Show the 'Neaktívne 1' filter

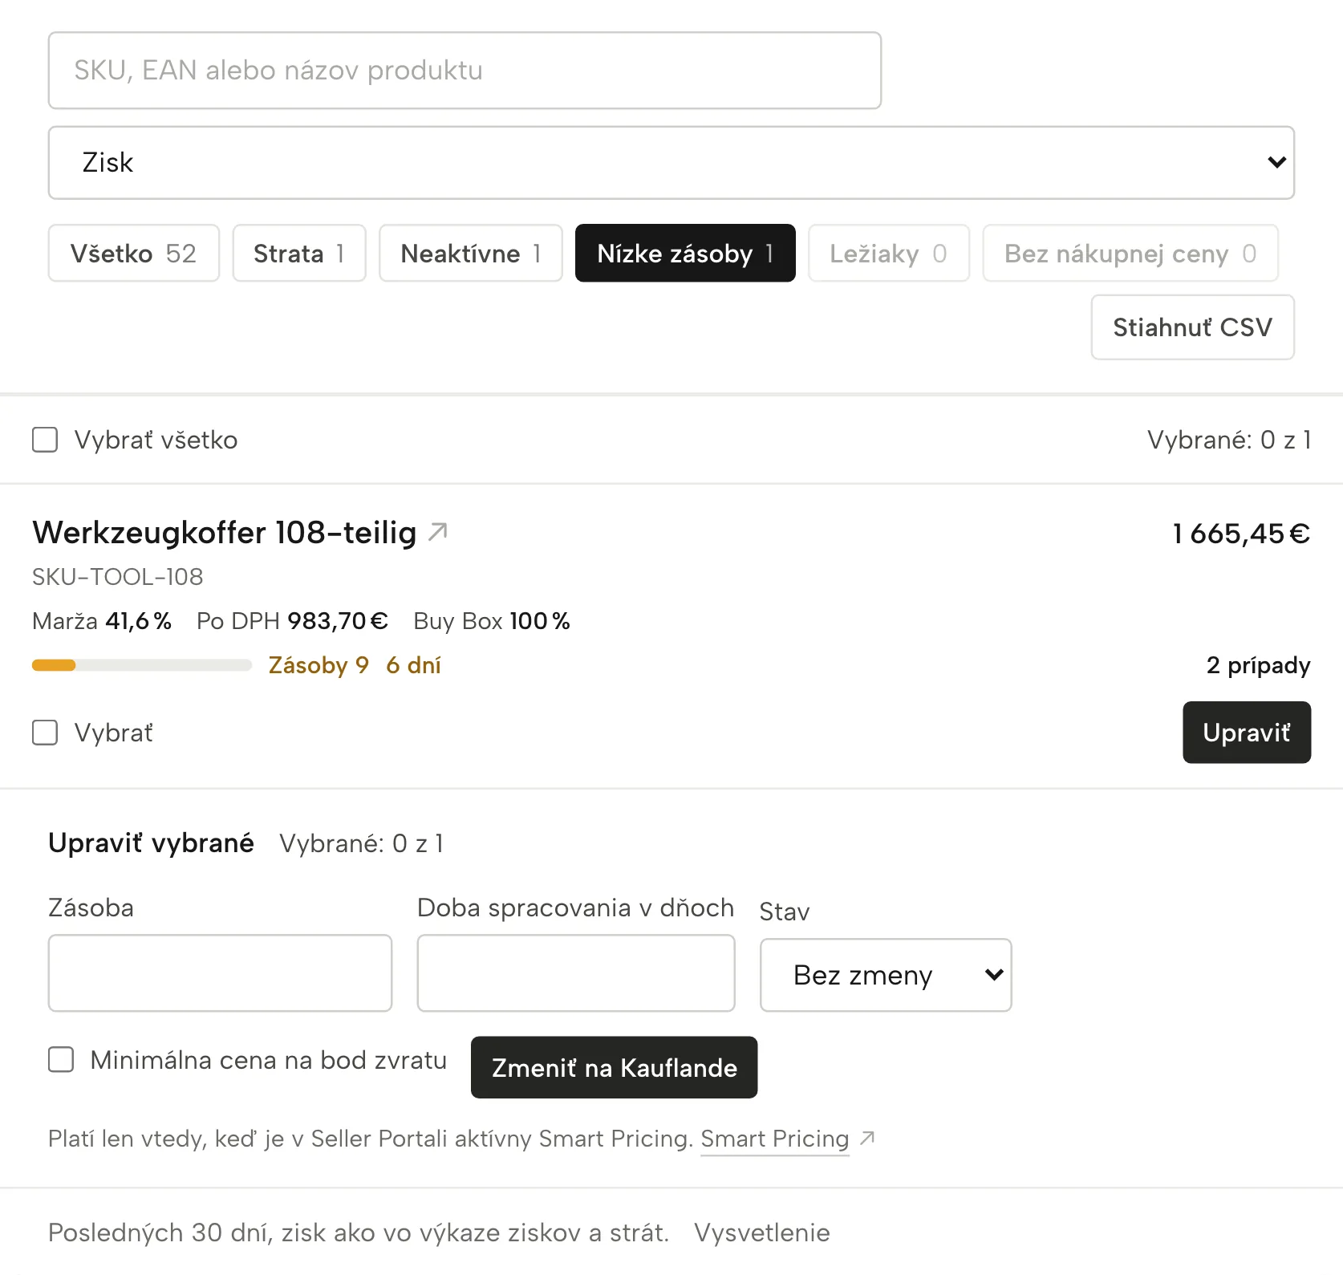point(471,253)
